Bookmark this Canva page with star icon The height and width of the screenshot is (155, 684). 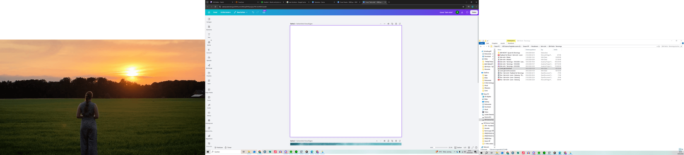click(x=463, y=7)
